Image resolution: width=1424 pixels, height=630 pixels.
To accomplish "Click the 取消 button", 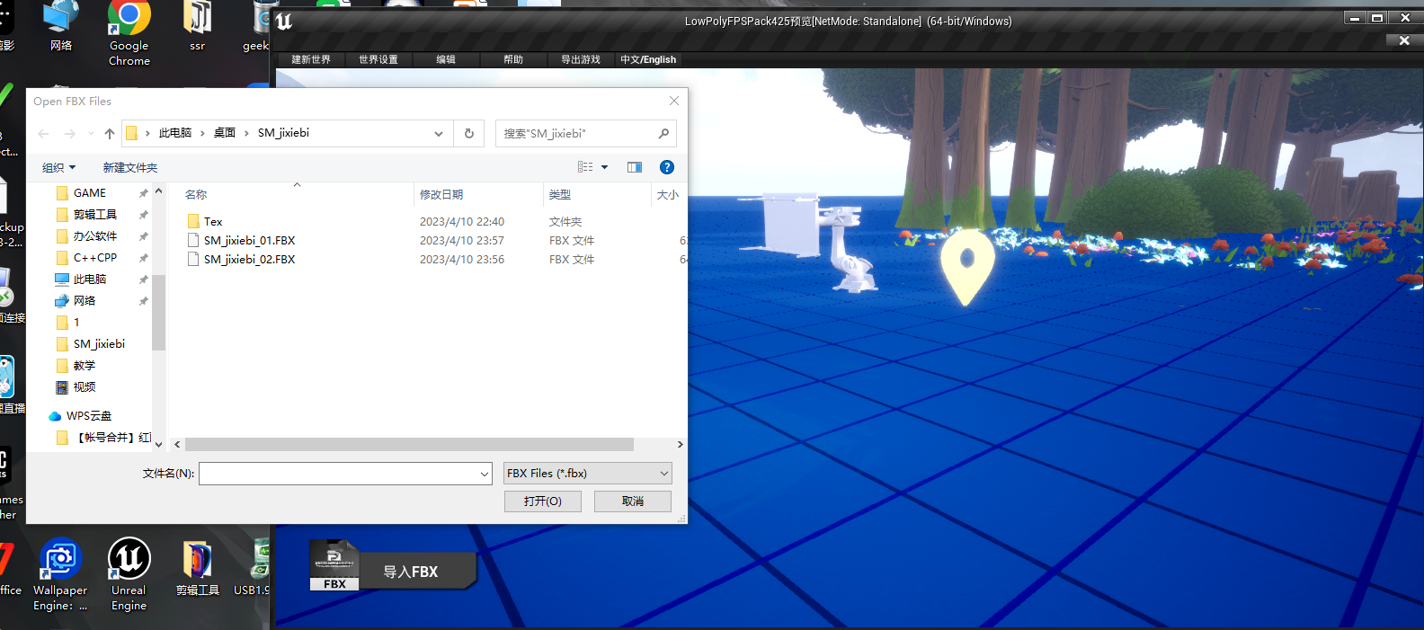I will pos(633,501).
